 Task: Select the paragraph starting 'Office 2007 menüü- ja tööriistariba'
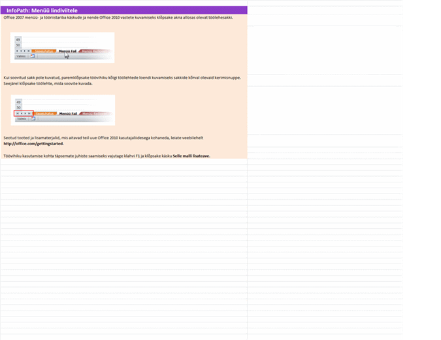118,18
